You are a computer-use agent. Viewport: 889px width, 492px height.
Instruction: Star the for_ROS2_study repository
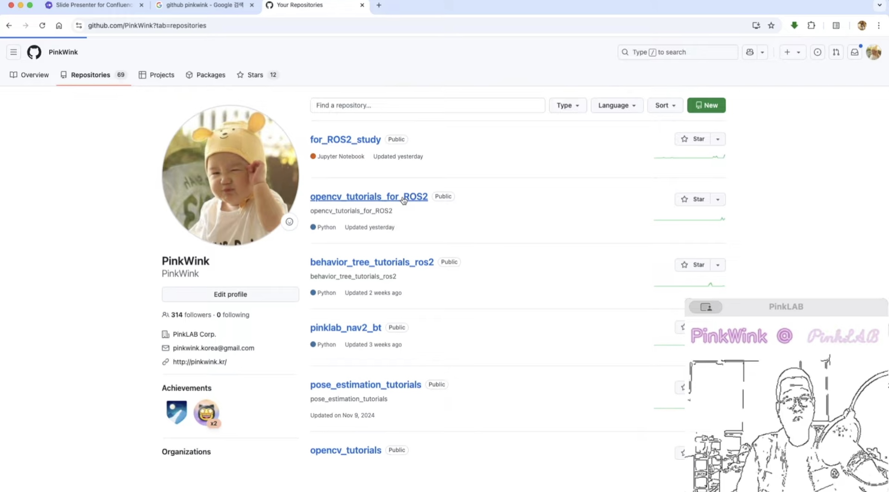(693, 139)
